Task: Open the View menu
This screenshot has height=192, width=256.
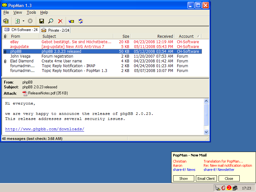Action: (x=18, y=12)
